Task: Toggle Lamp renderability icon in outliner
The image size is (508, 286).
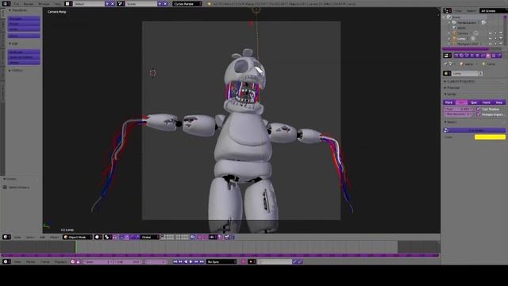Action: pos(501,39)
